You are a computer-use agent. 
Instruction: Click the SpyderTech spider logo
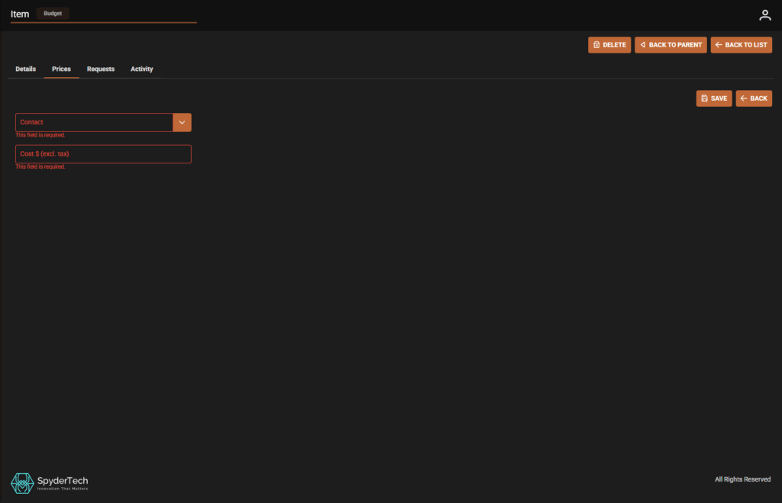tap(22, 482)
